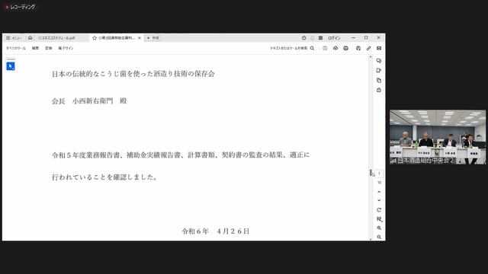Click the cloud upload icon
Viewport: 488px width, 274px height.
tap(335, 48)
